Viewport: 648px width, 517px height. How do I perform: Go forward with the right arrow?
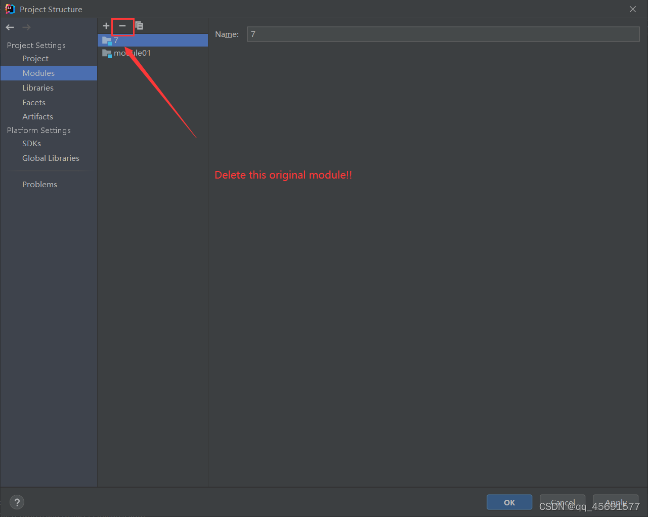26,27
